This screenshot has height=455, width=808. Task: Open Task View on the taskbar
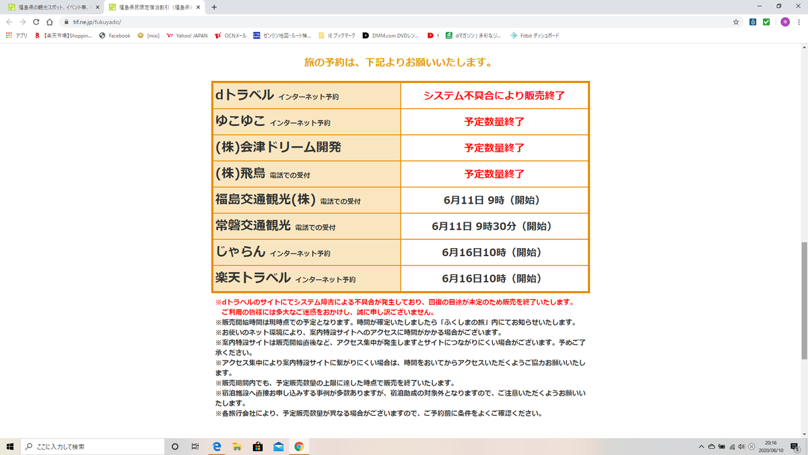point(195,446)
